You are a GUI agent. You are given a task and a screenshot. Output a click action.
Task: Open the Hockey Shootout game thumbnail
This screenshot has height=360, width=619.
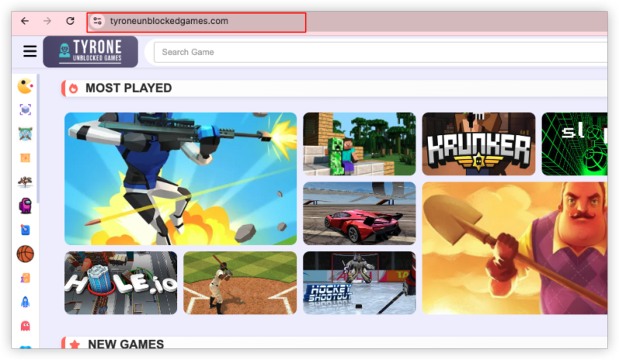[x=359, y=283]
